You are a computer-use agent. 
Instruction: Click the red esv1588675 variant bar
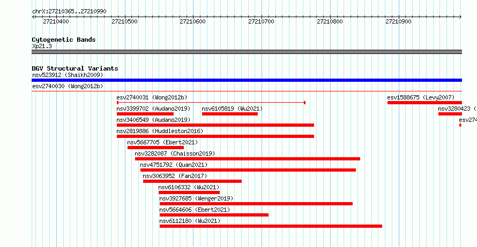point(424,103)
